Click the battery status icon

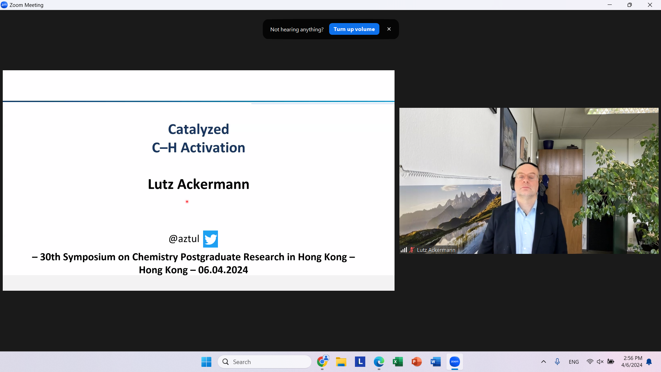click(611, 362)
